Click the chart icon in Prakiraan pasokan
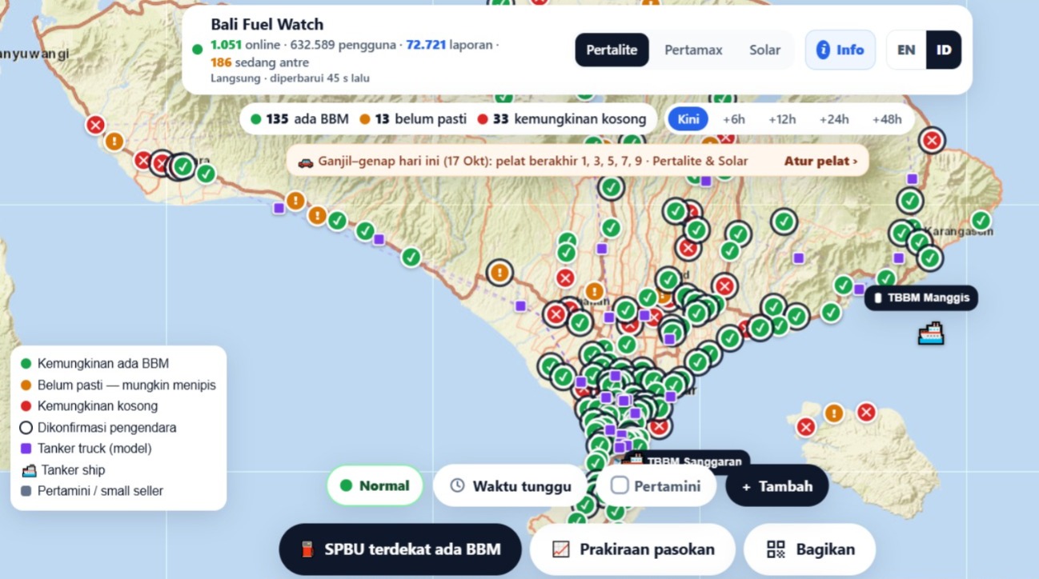The height and width of the screenshot is (579, 1039). (x=561, y=549)
